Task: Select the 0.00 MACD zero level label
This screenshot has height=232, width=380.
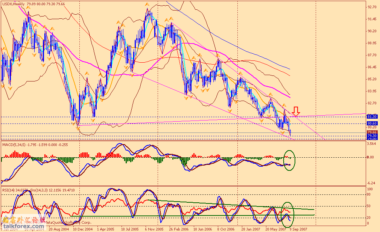Action: (x=371, y=157)
